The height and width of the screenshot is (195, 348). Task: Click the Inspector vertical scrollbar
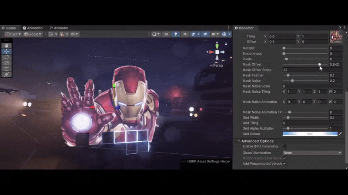pyautogui.click(x=347, y=127)
